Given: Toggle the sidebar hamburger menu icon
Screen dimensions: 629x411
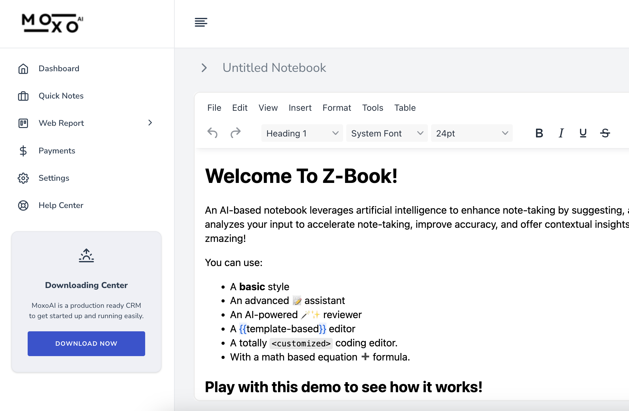Looking at the screenshot, I should click(x=201, y=22).
